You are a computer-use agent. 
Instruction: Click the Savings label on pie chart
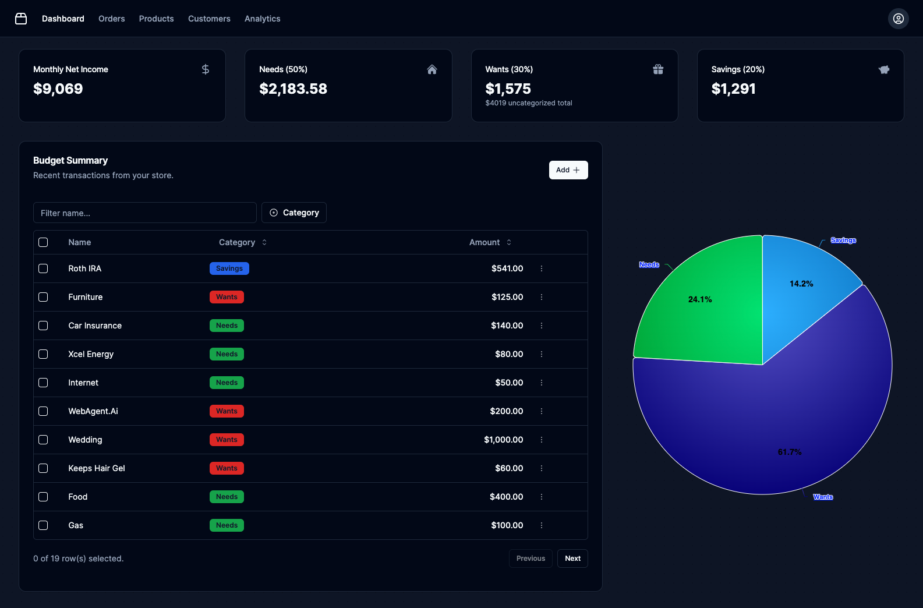(843, 240)
